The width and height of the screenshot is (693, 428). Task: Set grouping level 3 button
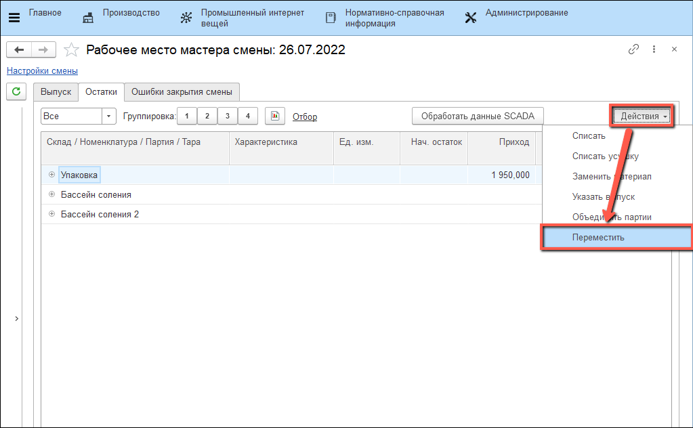227,116
